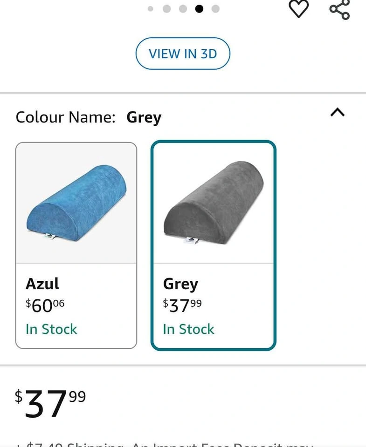366x447 pixels.
Task: Jump to second image carousel dot
Action: coord(166,9)
